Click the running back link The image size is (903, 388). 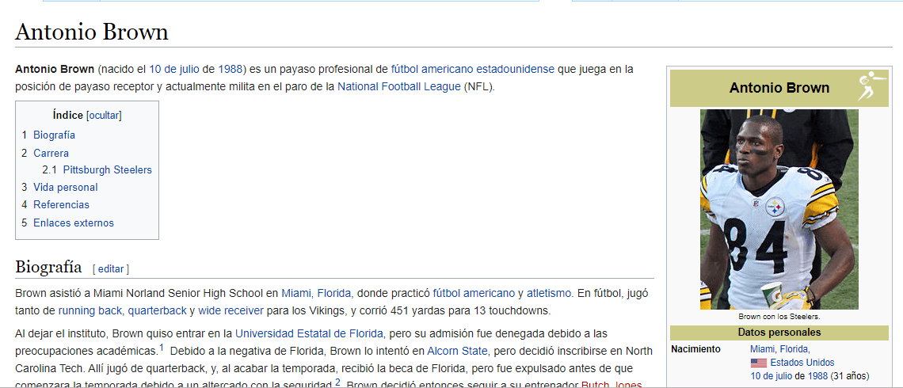tap(90, 310)
